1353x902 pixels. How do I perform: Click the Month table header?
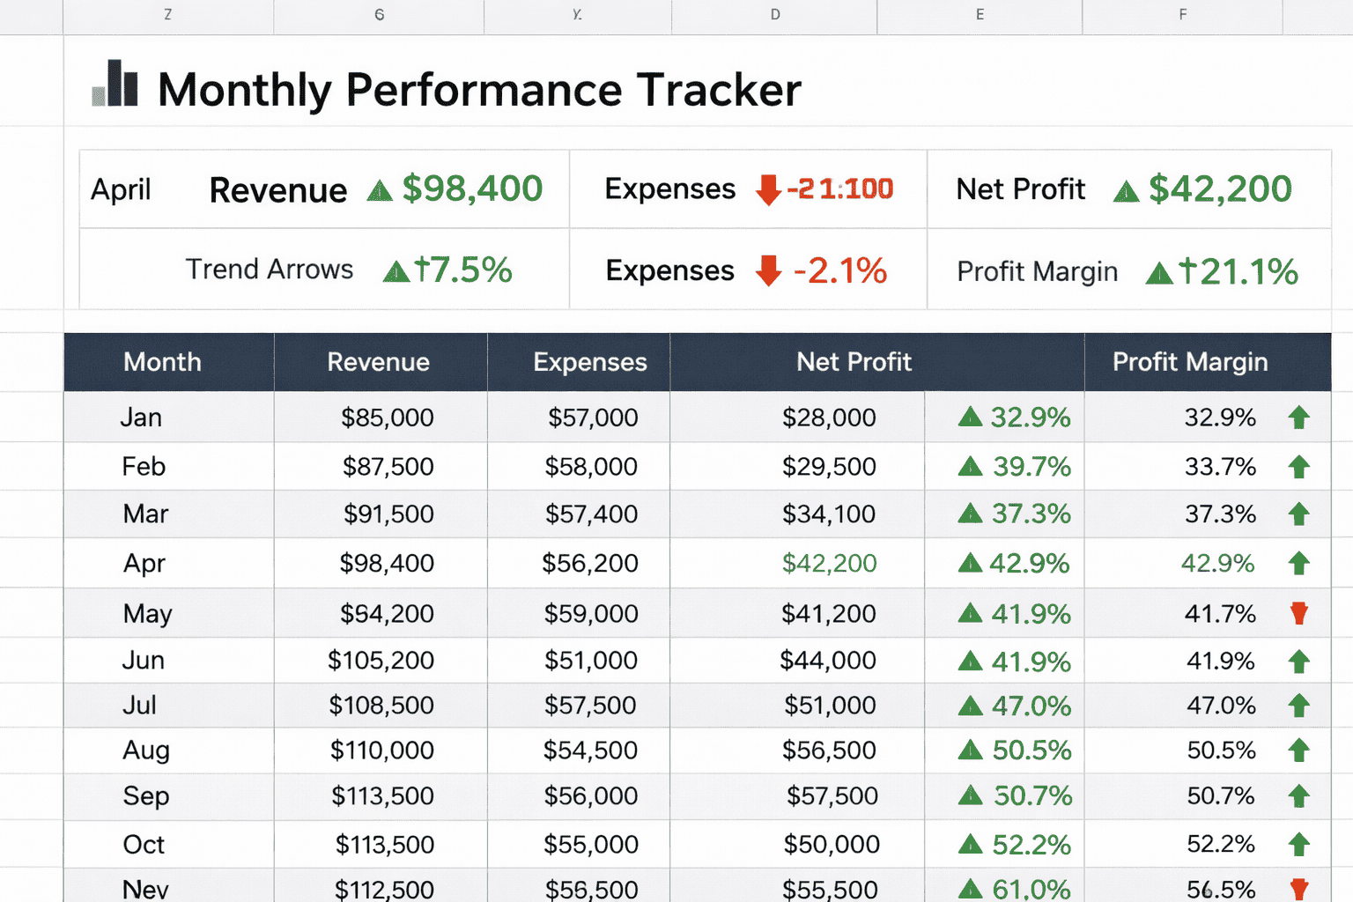pos(163,362)
